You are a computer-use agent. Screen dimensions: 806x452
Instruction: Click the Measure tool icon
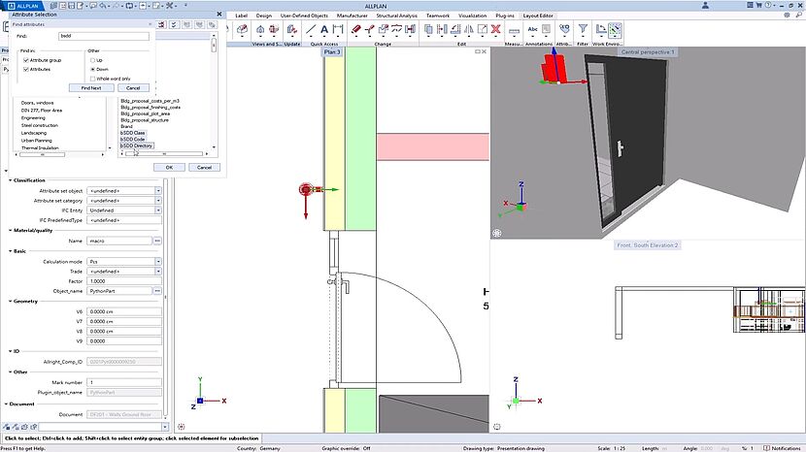(x=513, y=30)
